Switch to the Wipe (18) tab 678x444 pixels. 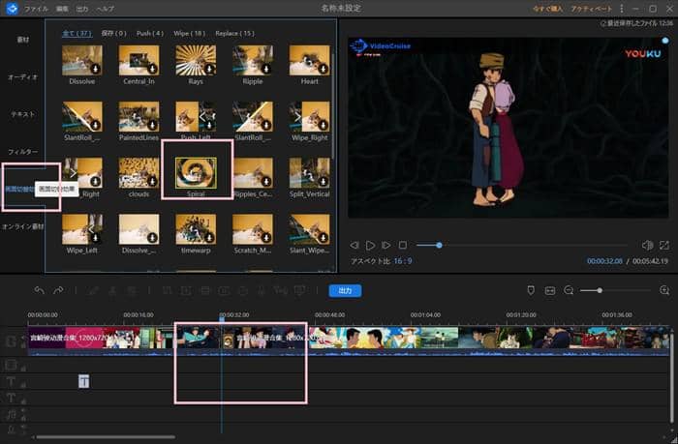(190, 33)
